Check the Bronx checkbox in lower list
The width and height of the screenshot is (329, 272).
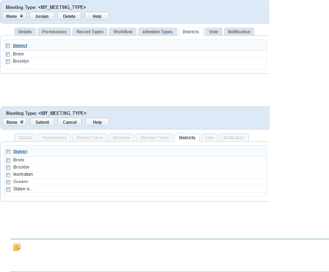[8, 160]
